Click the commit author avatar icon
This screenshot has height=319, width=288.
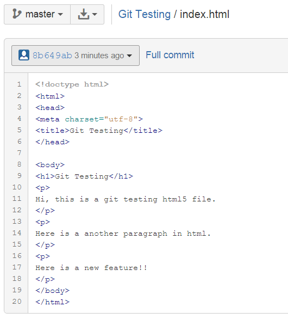24,55
